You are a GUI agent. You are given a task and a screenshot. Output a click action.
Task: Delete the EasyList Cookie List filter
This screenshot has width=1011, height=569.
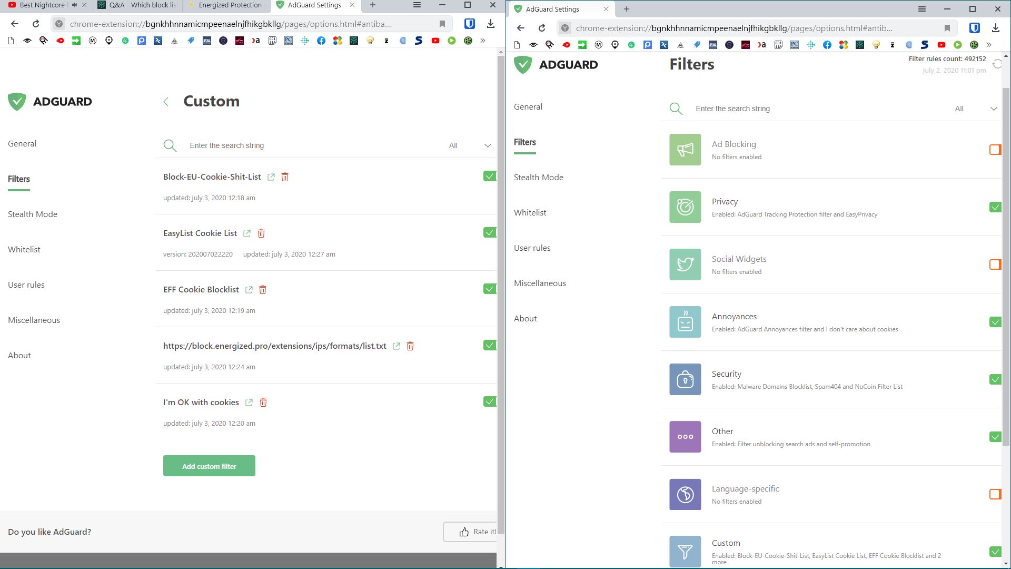[x=261, y=233]
